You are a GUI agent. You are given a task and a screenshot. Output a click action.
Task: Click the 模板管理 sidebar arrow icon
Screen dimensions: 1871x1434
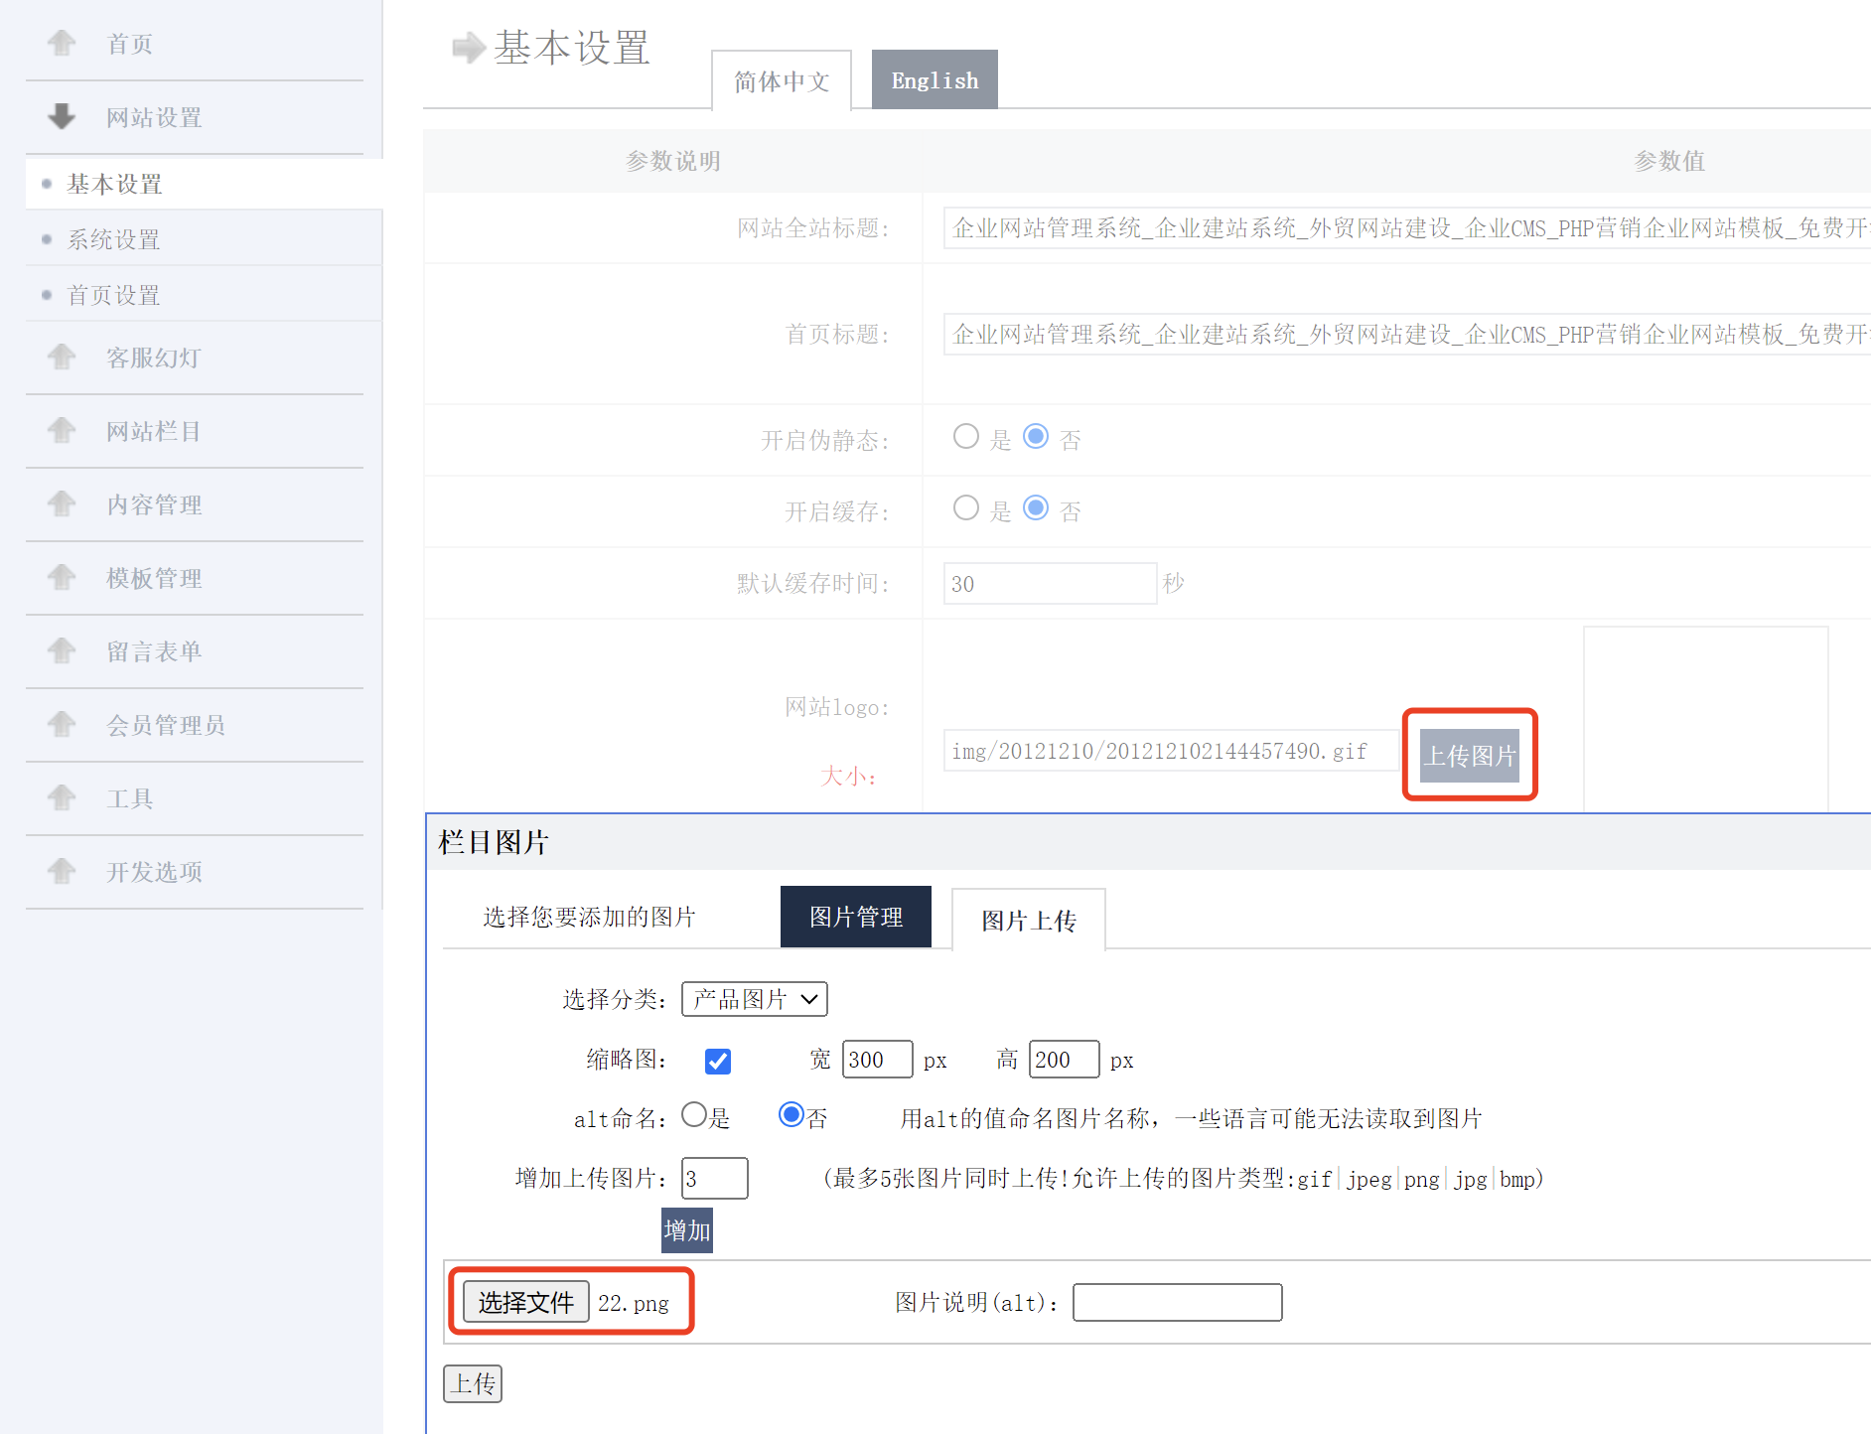pyautogui.click(x=62, y=577)
